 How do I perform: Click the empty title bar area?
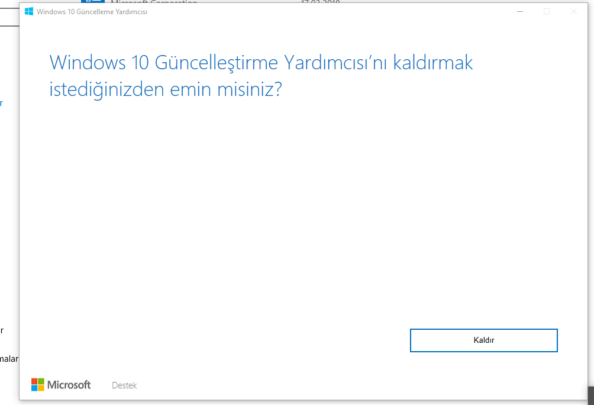[x=325, y=11]
